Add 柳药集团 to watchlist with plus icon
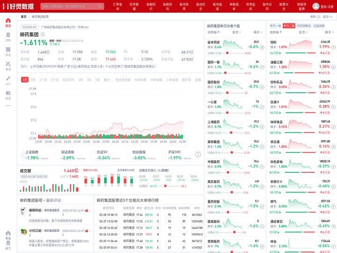The height and width of the screenshot is (253, 337). point(43,34)
